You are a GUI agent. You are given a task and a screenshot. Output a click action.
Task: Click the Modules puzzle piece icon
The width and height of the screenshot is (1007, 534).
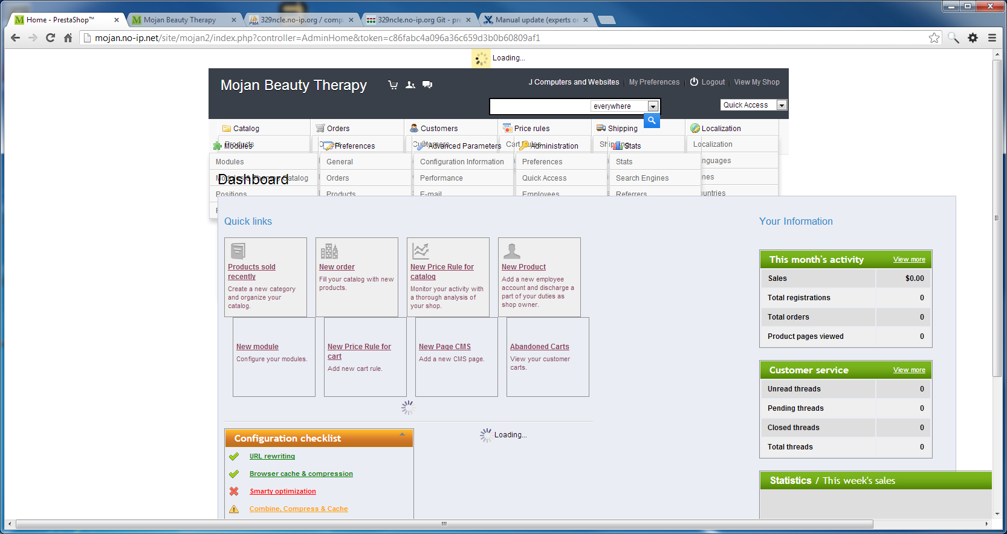coord(218,146)
